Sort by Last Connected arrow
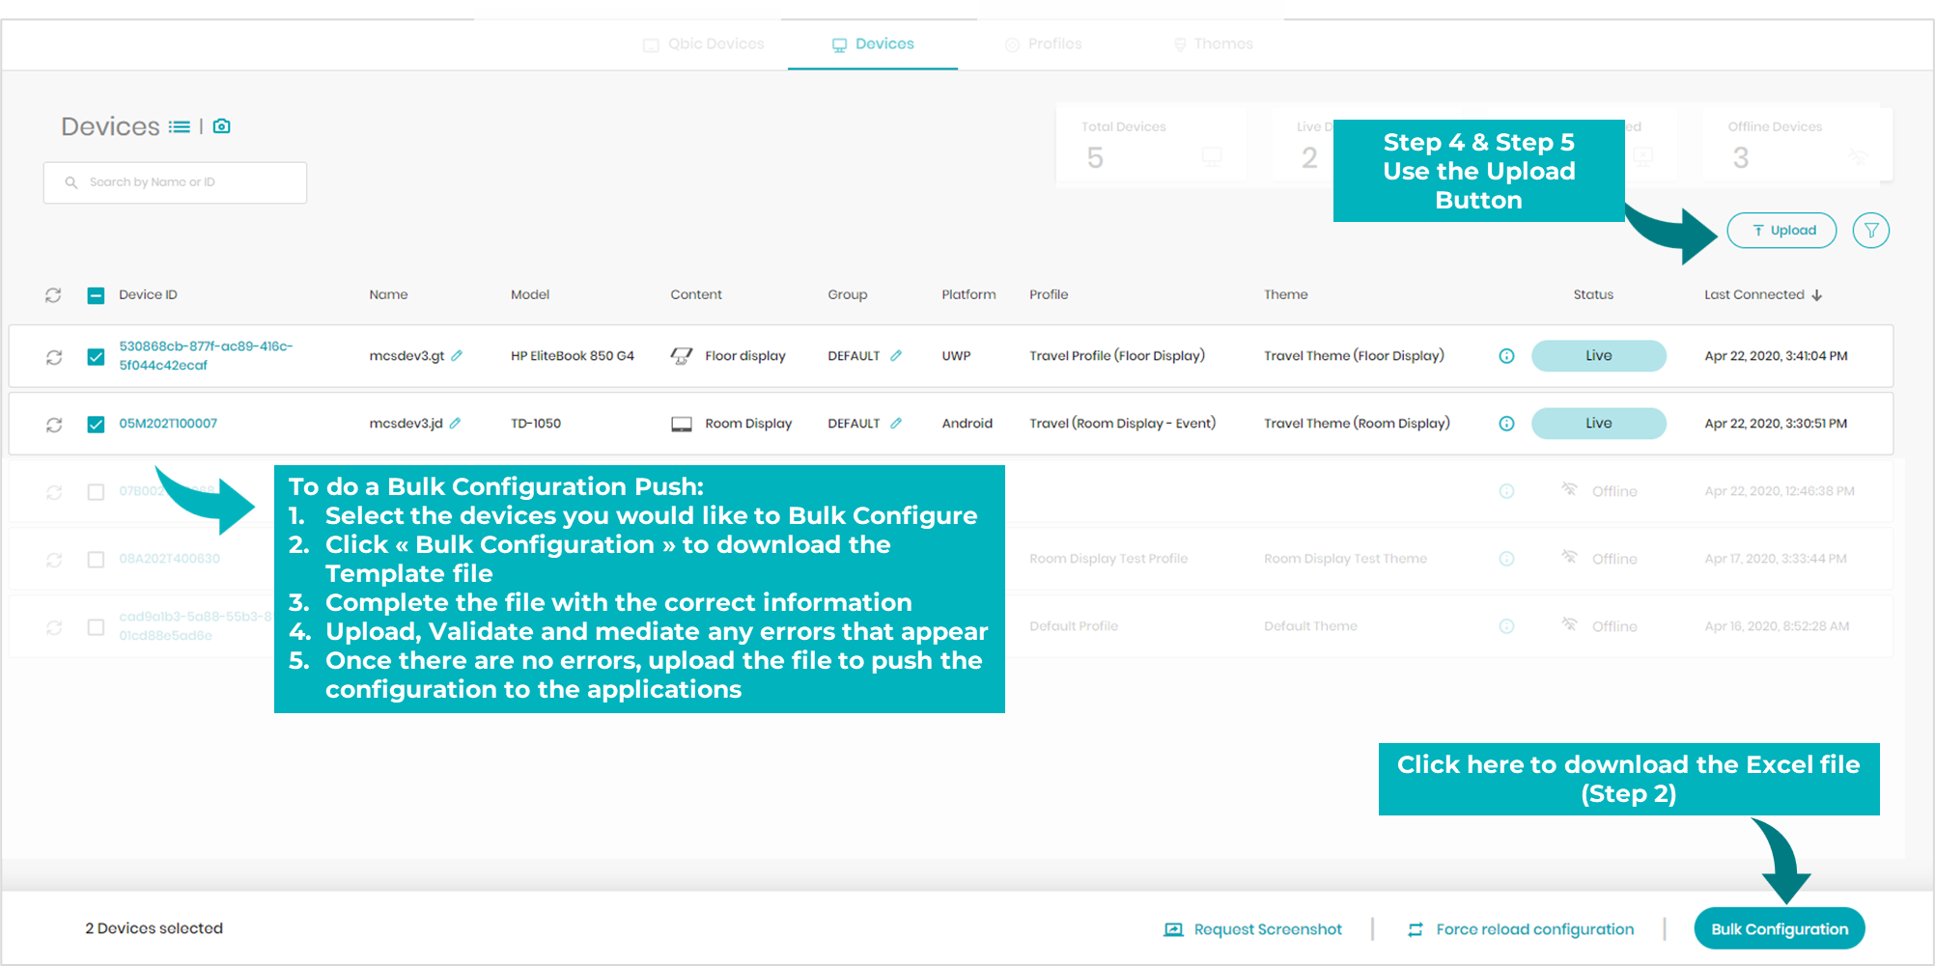1935x966 pixels. [x=1817, y=295]
